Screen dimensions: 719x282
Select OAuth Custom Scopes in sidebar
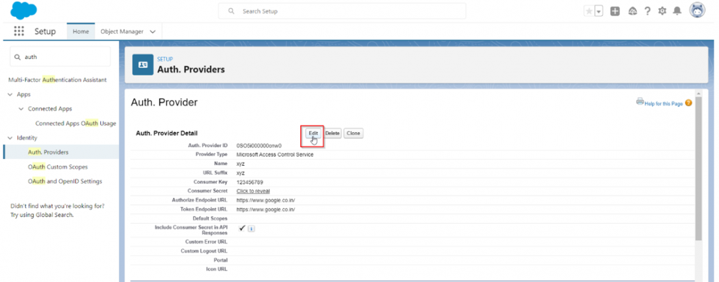coord(57,167)
